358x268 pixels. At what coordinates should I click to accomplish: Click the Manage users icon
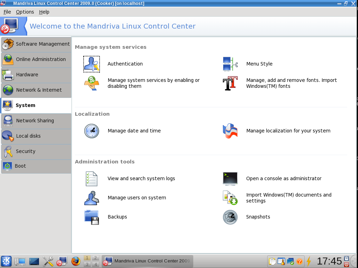(92, 198)
